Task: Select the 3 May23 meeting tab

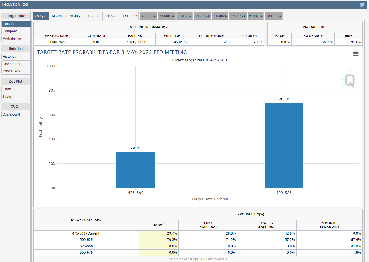Action: [x=41, y=16]
